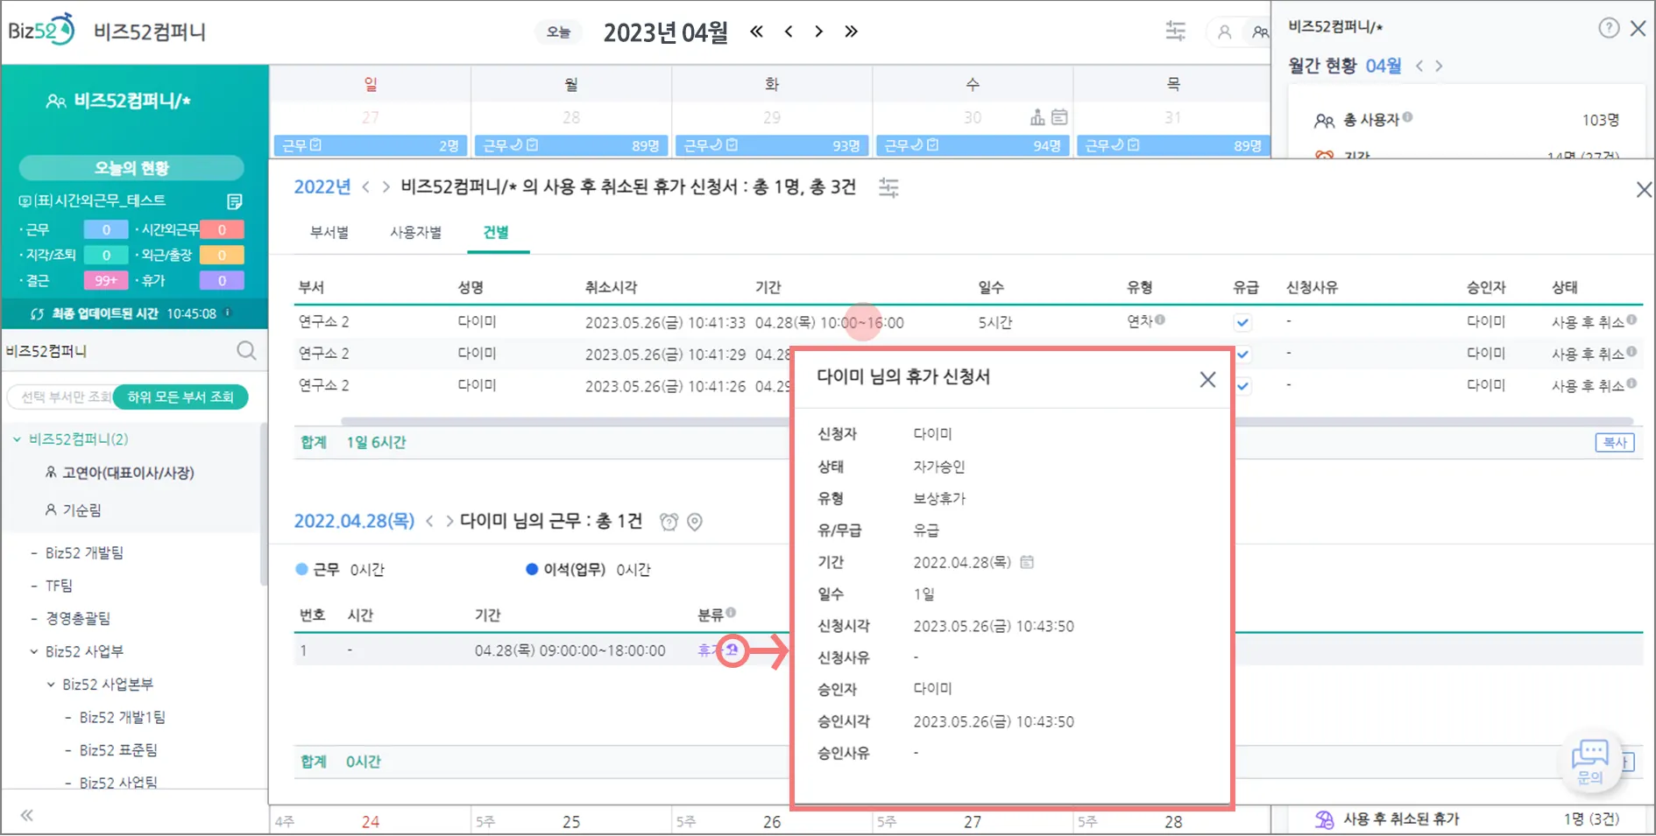Image resolution: width=1656 pixels, height=836 pixels.
Task: Open the calendar filter settings icon in the top bar
Action: coord(1175,32)
